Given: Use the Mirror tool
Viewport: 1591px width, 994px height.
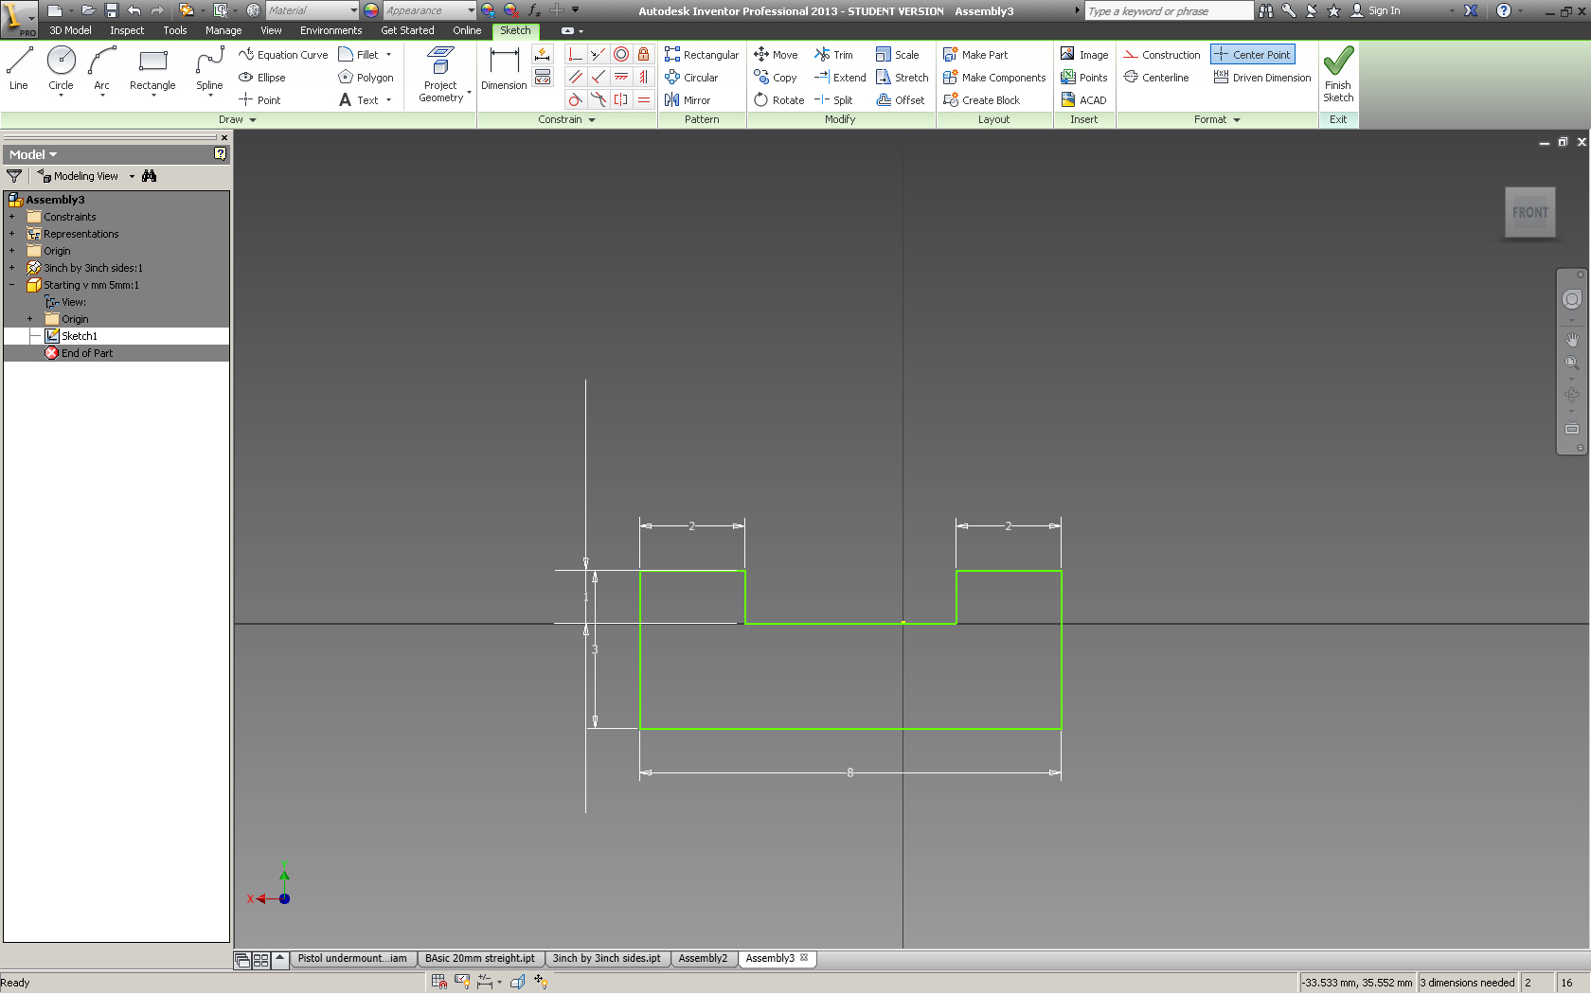Looking at the screenshot, I should click(688, 100).
